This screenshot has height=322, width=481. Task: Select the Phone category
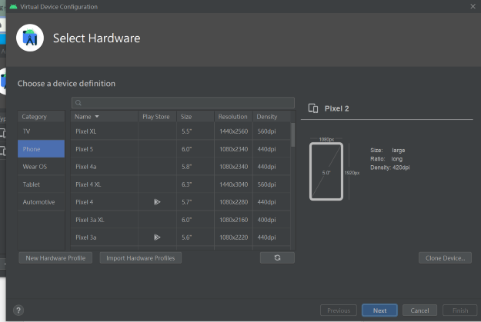41,149
